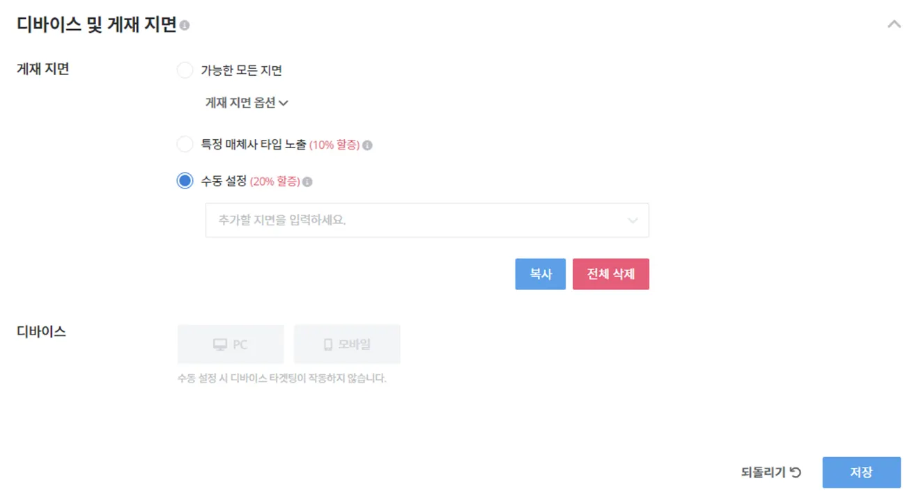Click the 디바이스 및 게재 지면 heading text
Viewport: 914px width, 496px height.
pyautogui.click(x=97, y=25)
